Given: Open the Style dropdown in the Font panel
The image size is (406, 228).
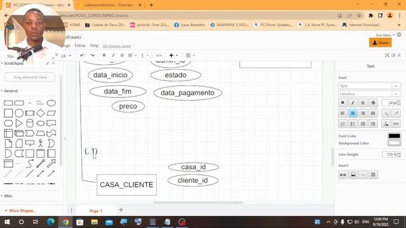Looking at the screenshot, I should click(x=369, y=86).
